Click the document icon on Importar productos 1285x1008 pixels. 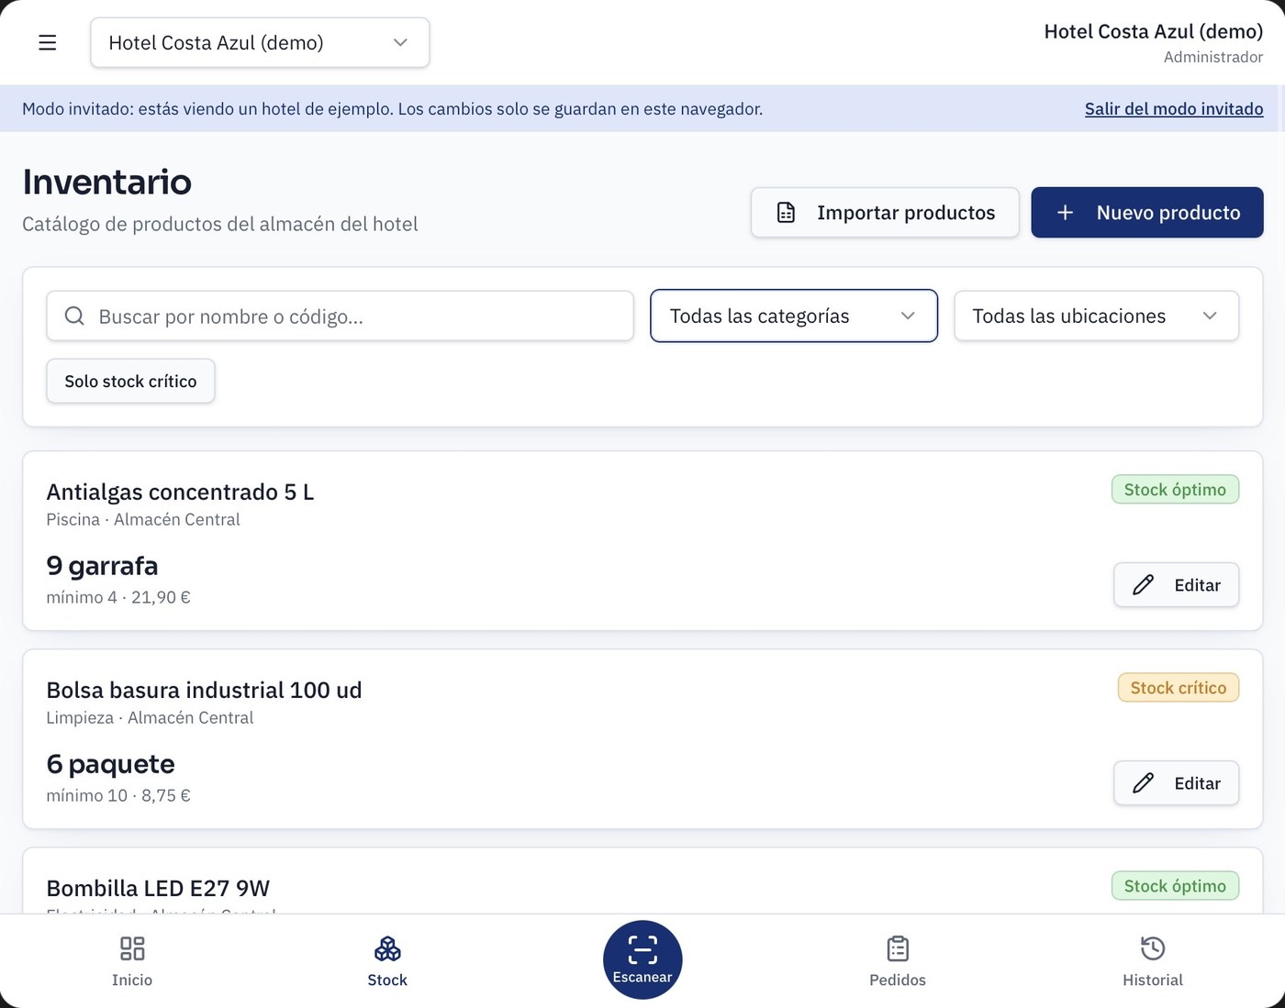coord(786,213)
